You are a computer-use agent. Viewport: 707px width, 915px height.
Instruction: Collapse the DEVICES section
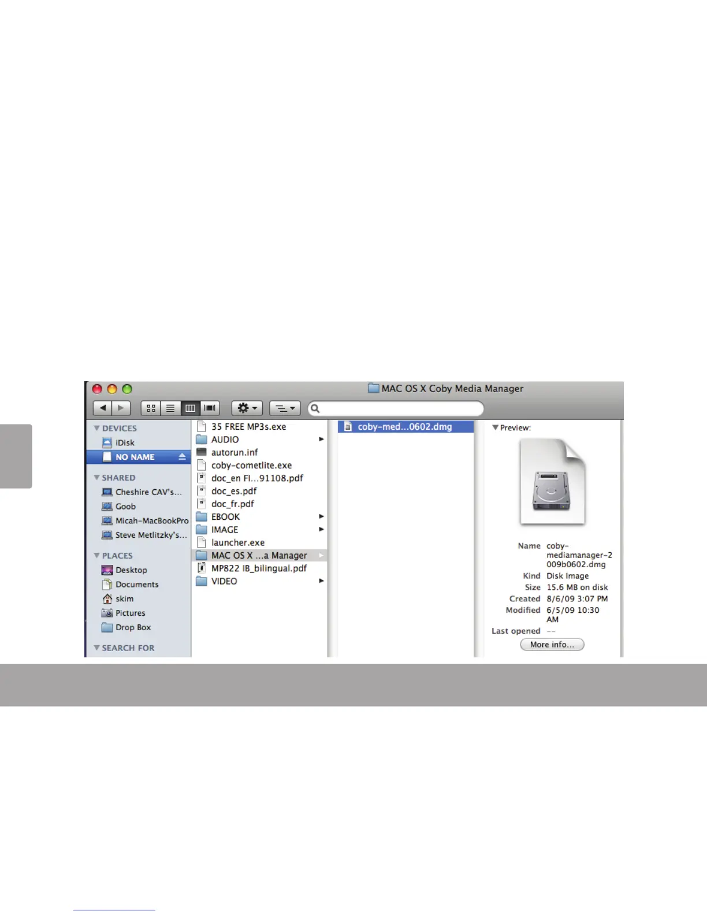pyautogui.click(x=96, y=428)
